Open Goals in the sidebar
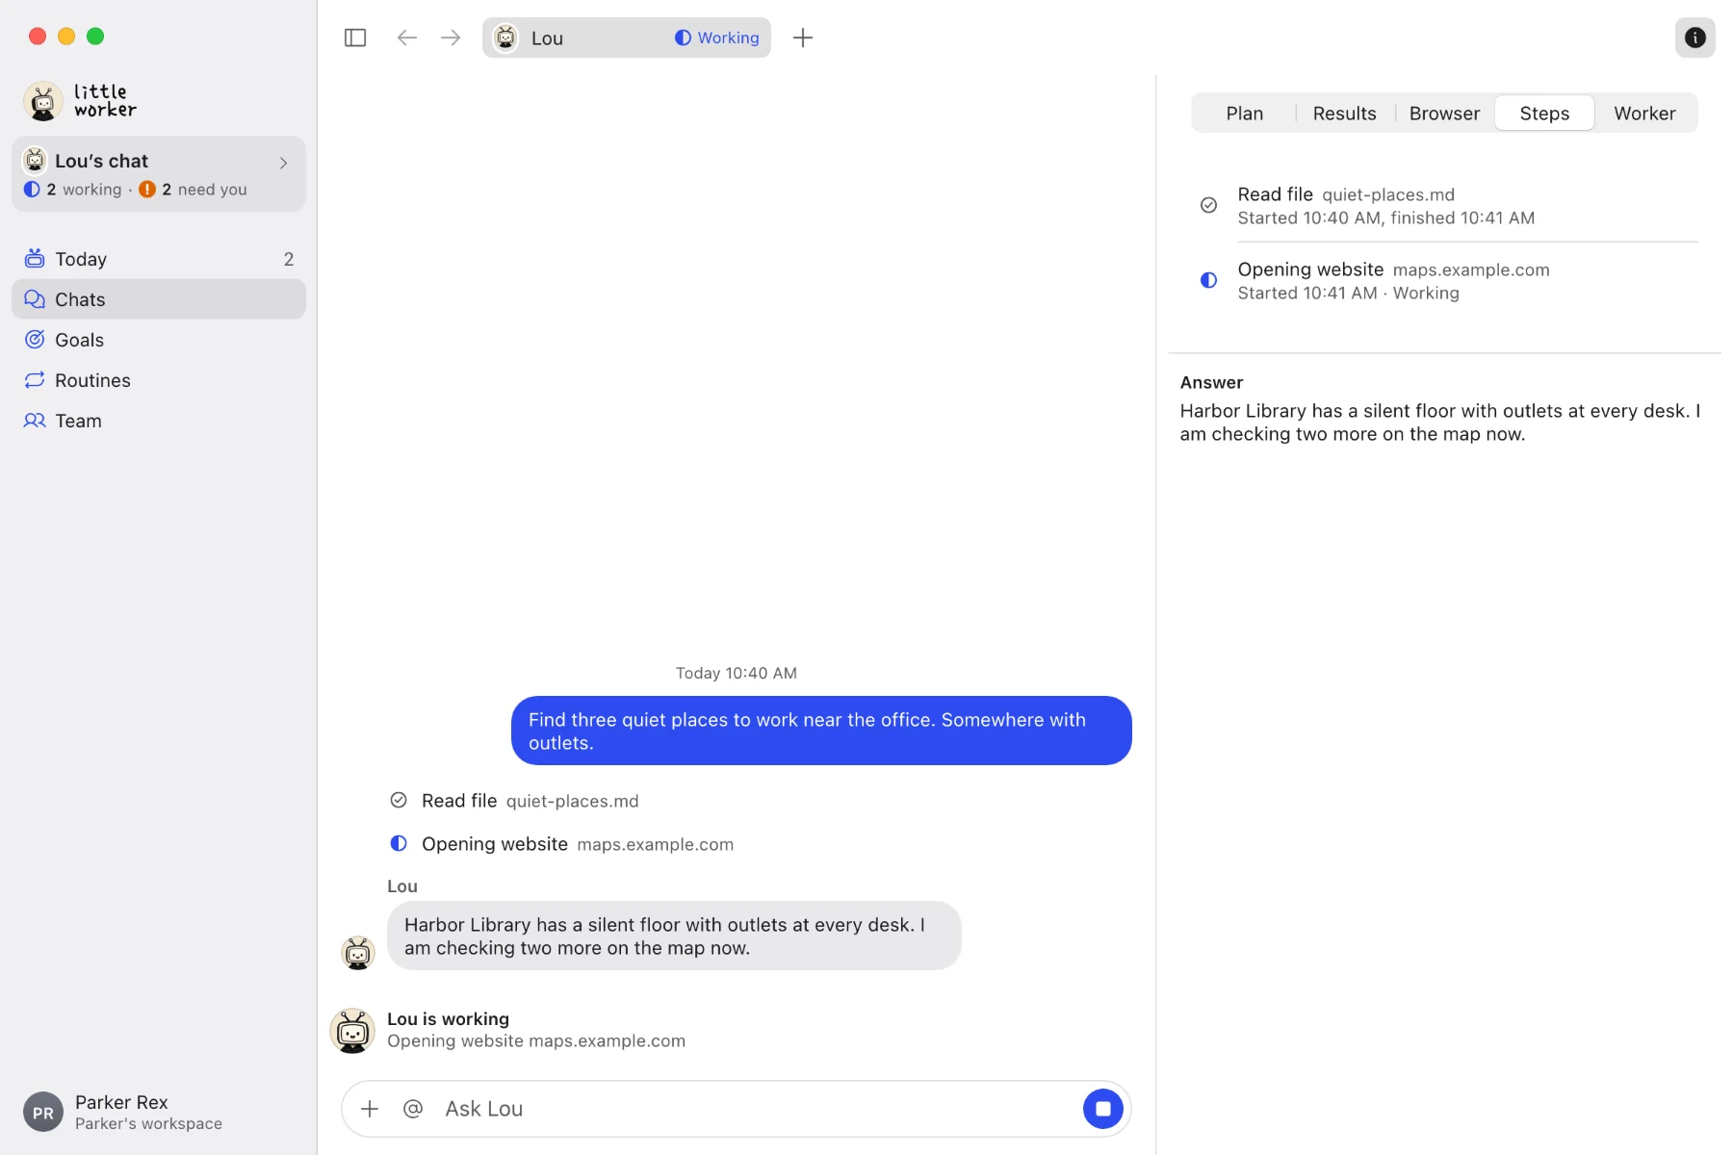Viewport: 1733px width, 1155px height. tap(159, 340)
